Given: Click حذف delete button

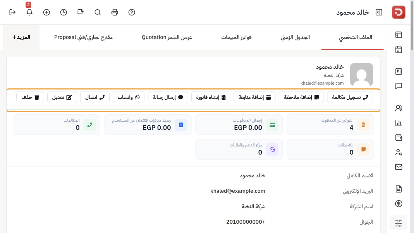Looking at the screenshot, I should point(30,97).
